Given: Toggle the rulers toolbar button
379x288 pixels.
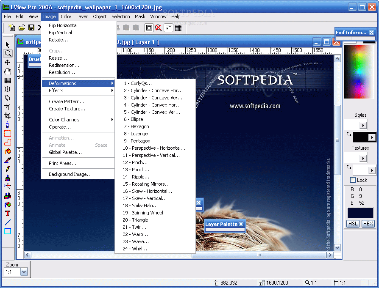Looking at the screenshot, I should tap(168, 28).
